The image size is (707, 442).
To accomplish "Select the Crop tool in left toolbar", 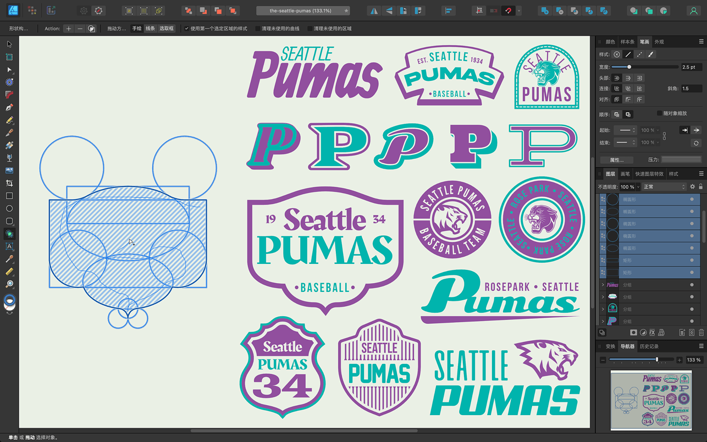I will point(9,183).
